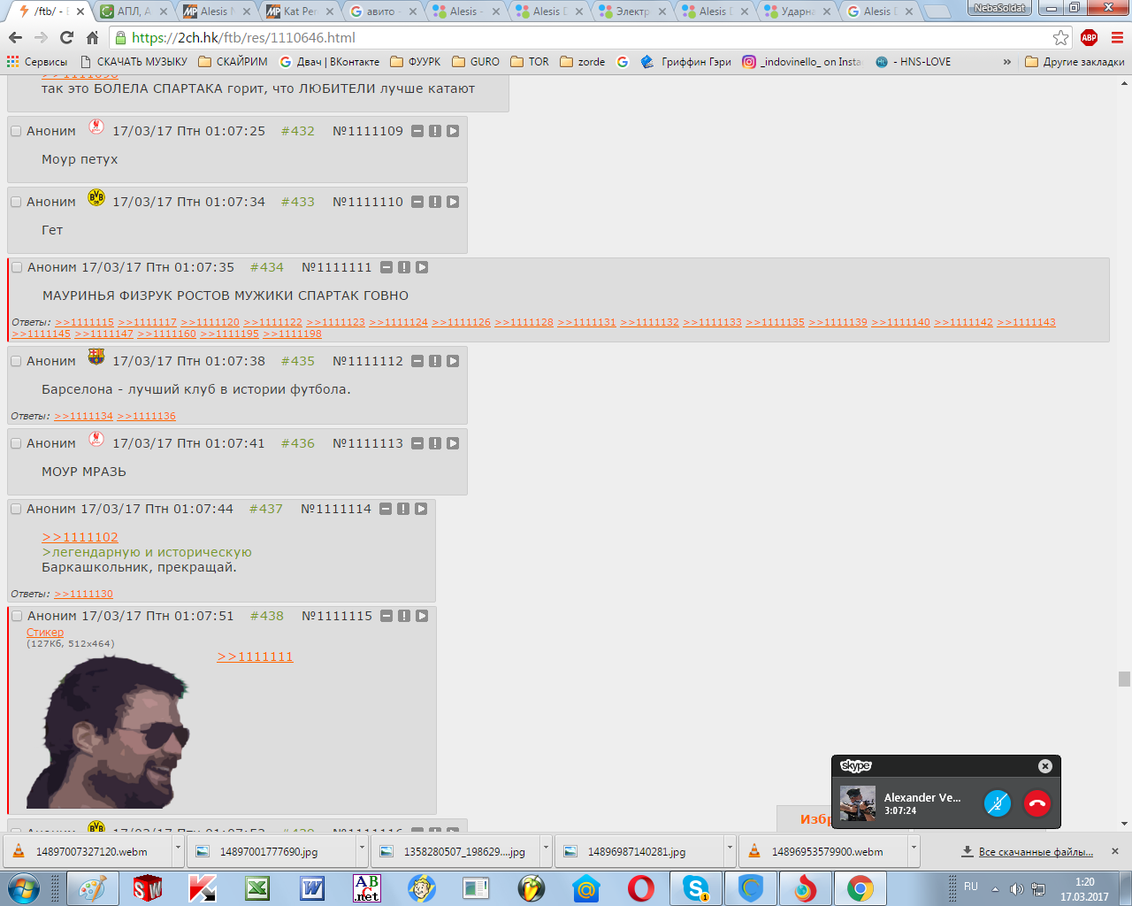Viewport: 1132px width, 906px height.
Task: Open the Другие закладки bookmarks folder
Action: tap(1075, 62)
